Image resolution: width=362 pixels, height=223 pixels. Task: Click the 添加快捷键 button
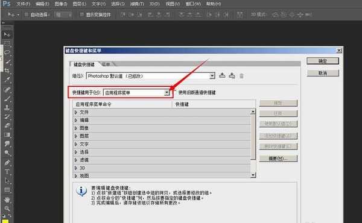pyautogui.click(x=278, y=136)
